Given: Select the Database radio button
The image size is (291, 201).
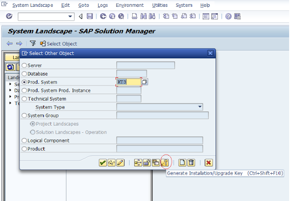Looking at the screenshot, I should point(24,74).
